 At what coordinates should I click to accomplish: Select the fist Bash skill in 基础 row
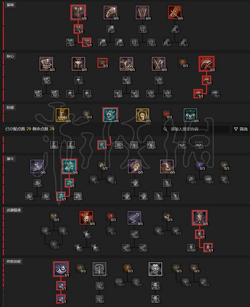click(x=110, y=12)
